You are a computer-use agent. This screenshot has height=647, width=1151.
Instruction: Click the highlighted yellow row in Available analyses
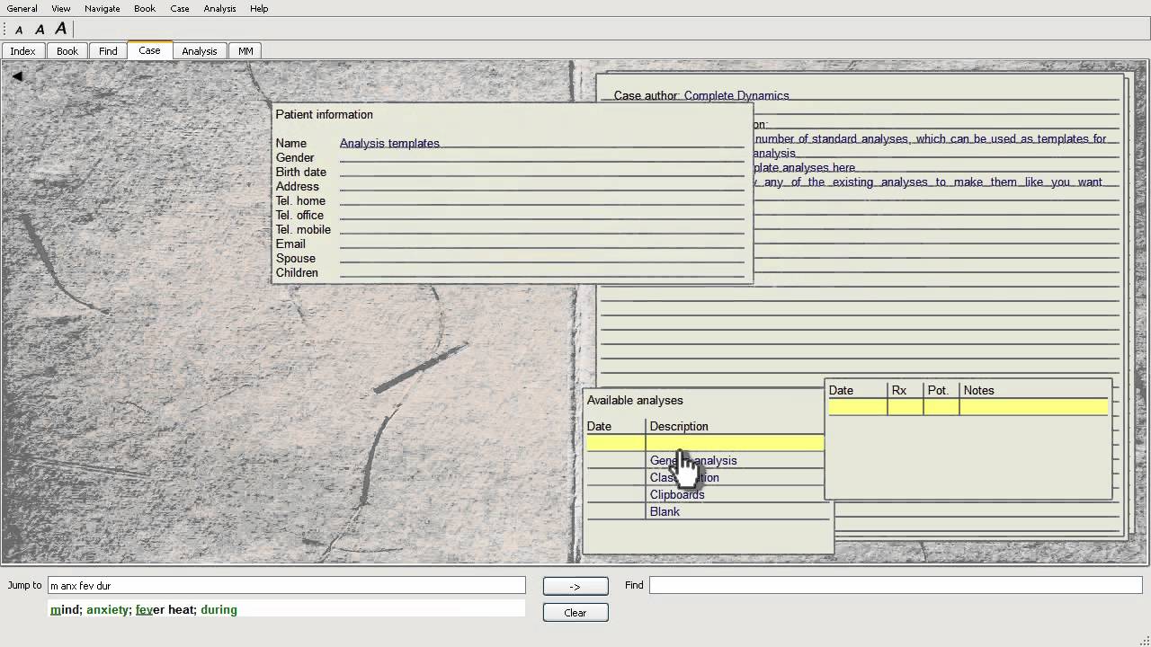tap(705, 442)
